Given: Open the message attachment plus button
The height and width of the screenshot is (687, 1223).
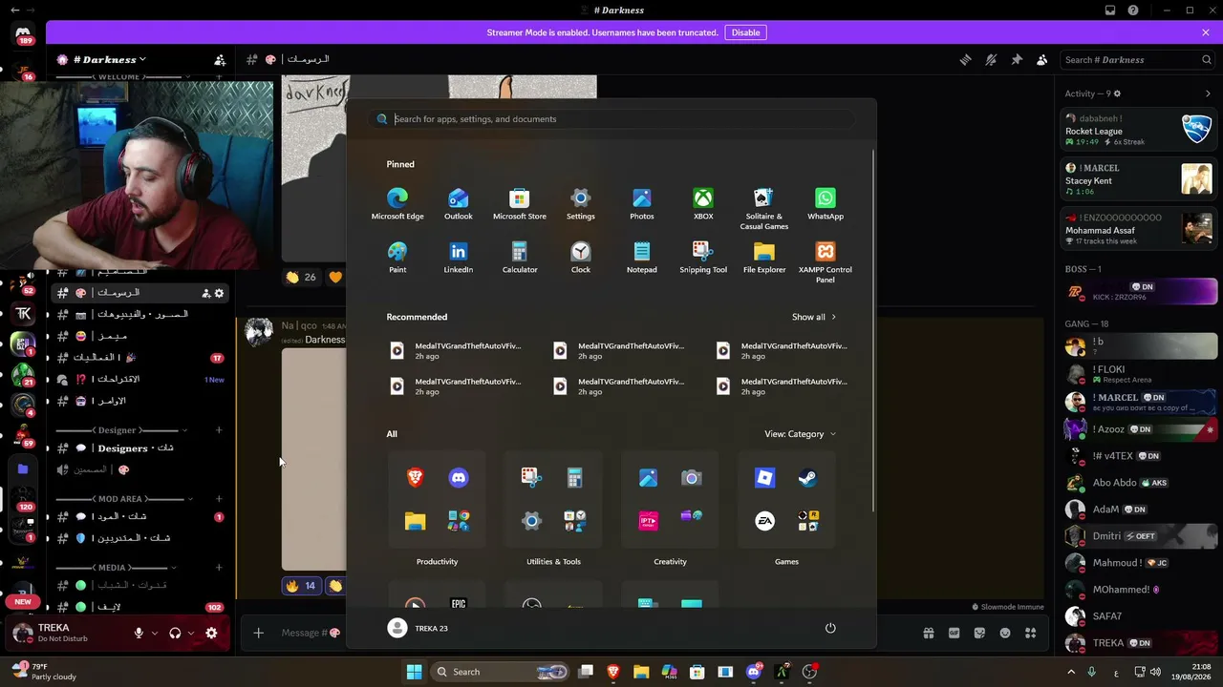Looking at the screenshot, I should click(x=258, y=633).
